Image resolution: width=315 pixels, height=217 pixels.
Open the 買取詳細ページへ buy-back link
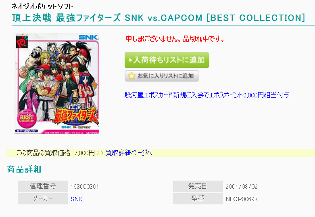(129, 153)
